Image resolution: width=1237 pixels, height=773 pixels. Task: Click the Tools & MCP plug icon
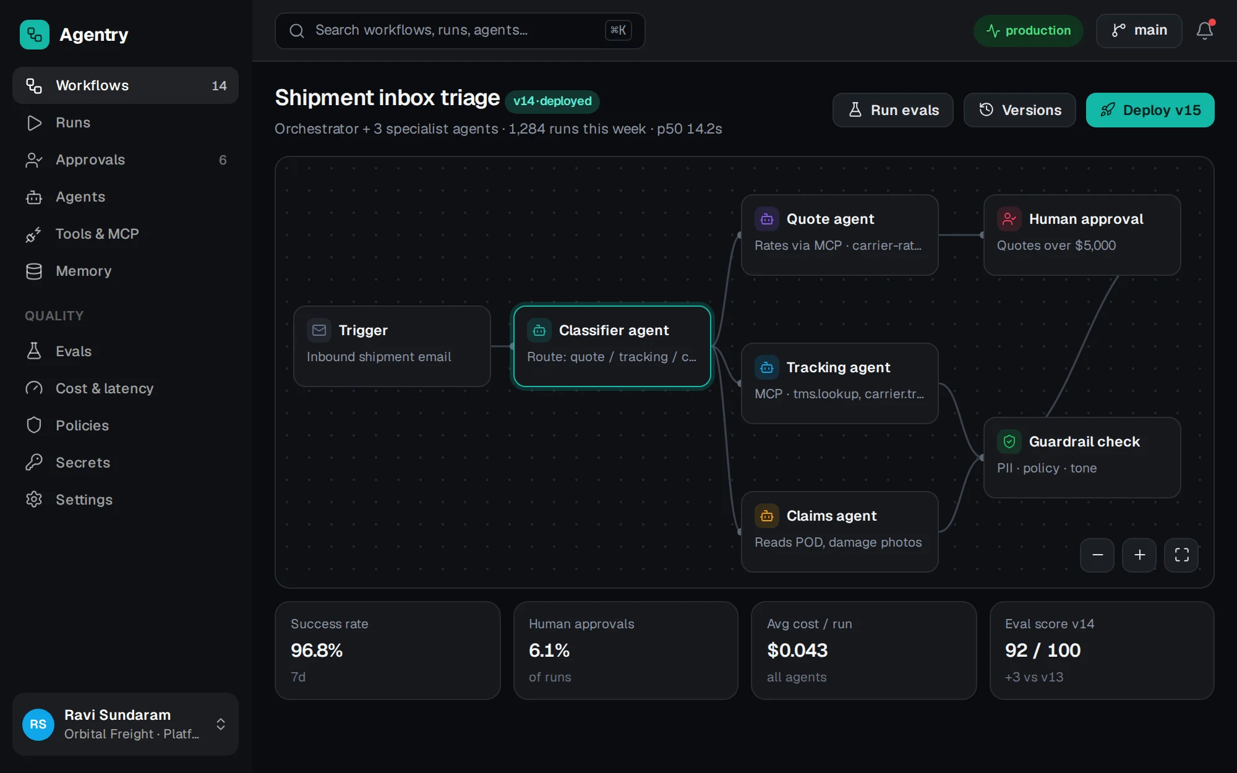pyautogui.click(x=34, y=234)
